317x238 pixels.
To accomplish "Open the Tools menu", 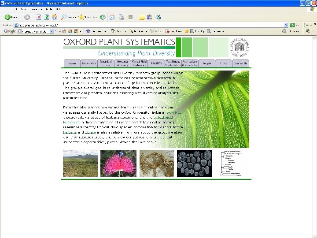I will point(49,9).
